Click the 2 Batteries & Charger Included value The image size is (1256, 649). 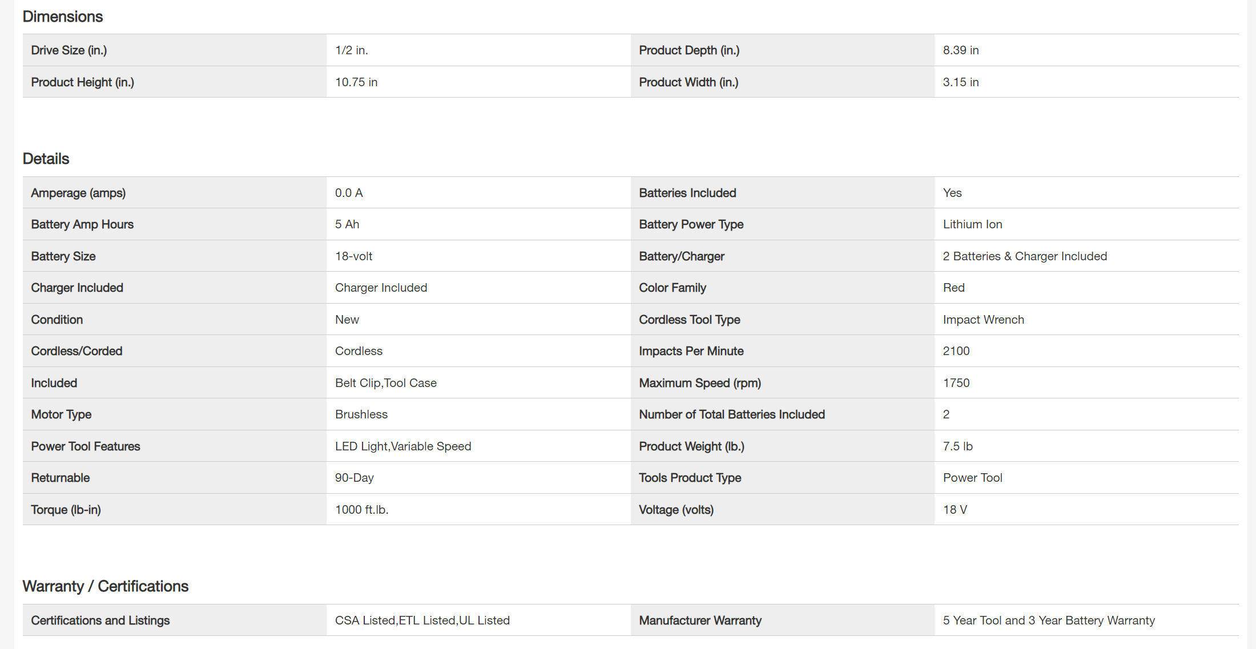(x=1025, y=256)
